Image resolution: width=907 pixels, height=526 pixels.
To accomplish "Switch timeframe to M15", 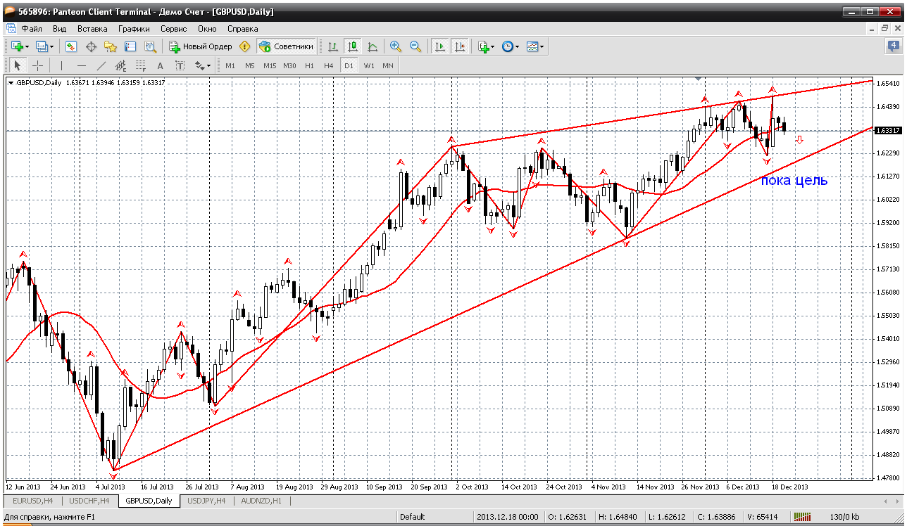I will pos(270,65).
